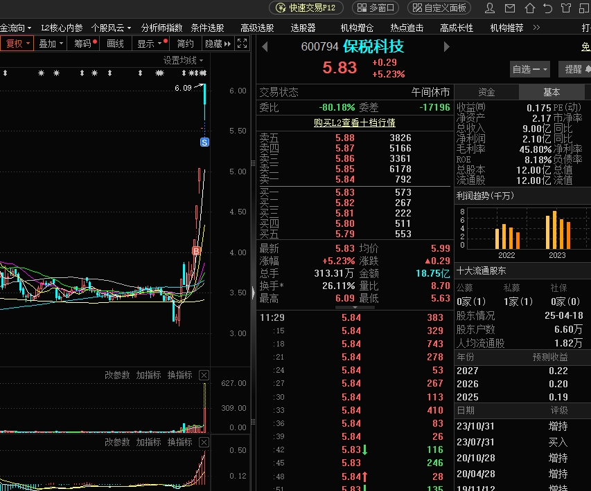591x491 pixels.
Task: Click stock name 保税科技
Action: coord(373,46)
